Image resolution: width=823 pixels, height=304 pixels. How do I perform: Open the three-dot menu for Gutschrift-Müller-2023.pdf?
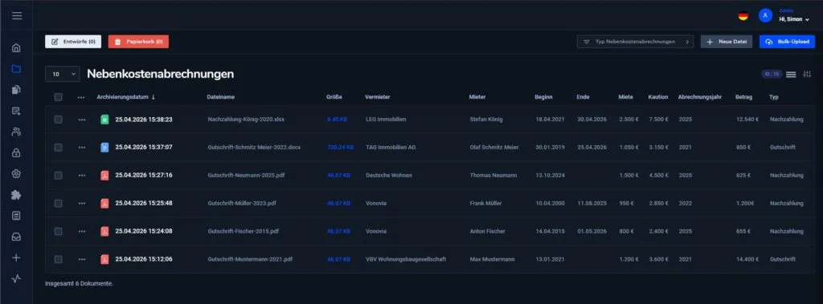tap(81, 204)
